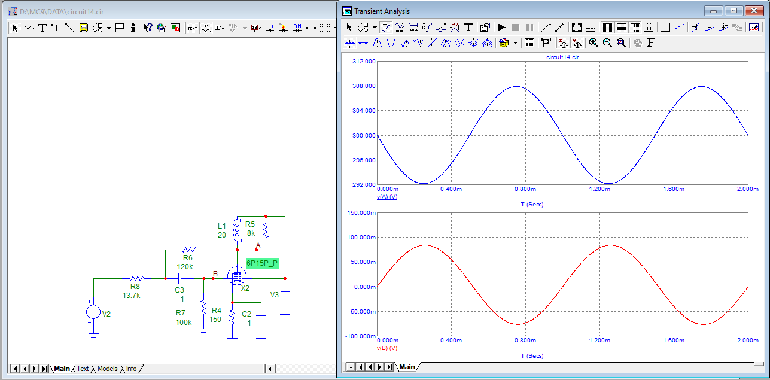
Task: Click the Help pointer question mark icon
Action: tap(147, 28)
